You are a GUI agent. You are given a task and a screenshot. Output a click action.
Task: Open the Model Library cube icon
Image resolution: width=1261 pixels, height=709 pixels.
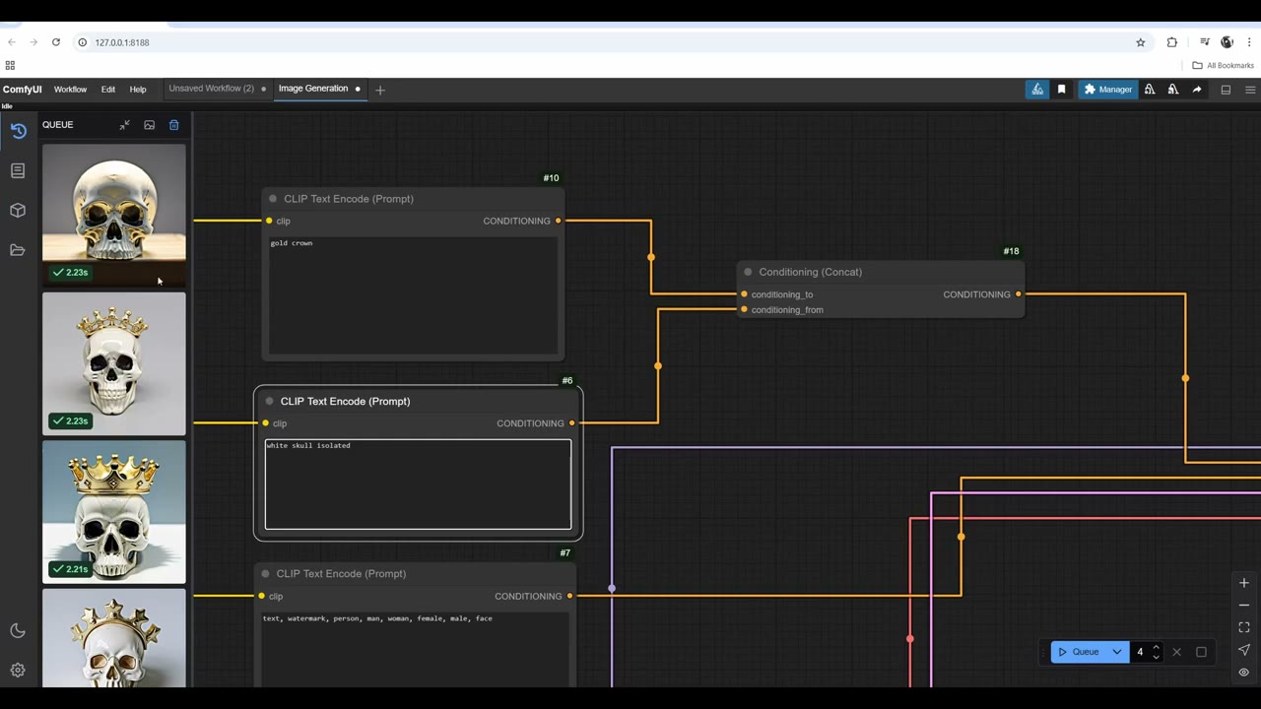click(x=18, y=211)
